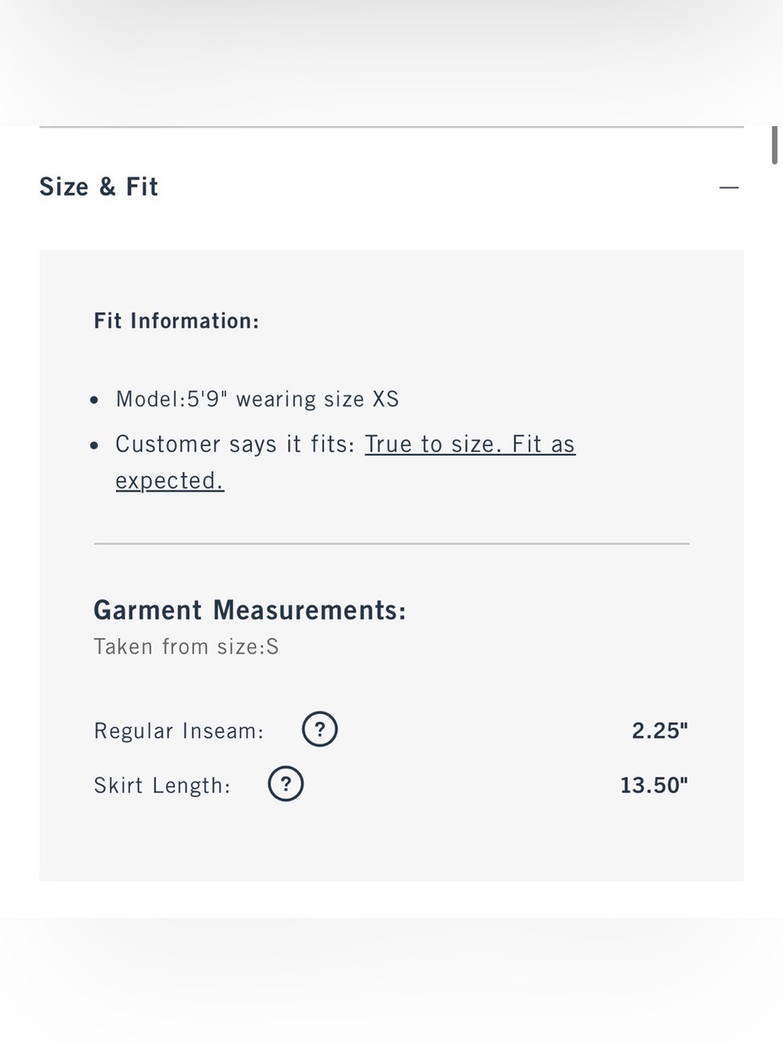Viewport: 783px width, 1044px height.
Task: Open the 'True to size. Fit as' link
Action: tap(470, 445)
